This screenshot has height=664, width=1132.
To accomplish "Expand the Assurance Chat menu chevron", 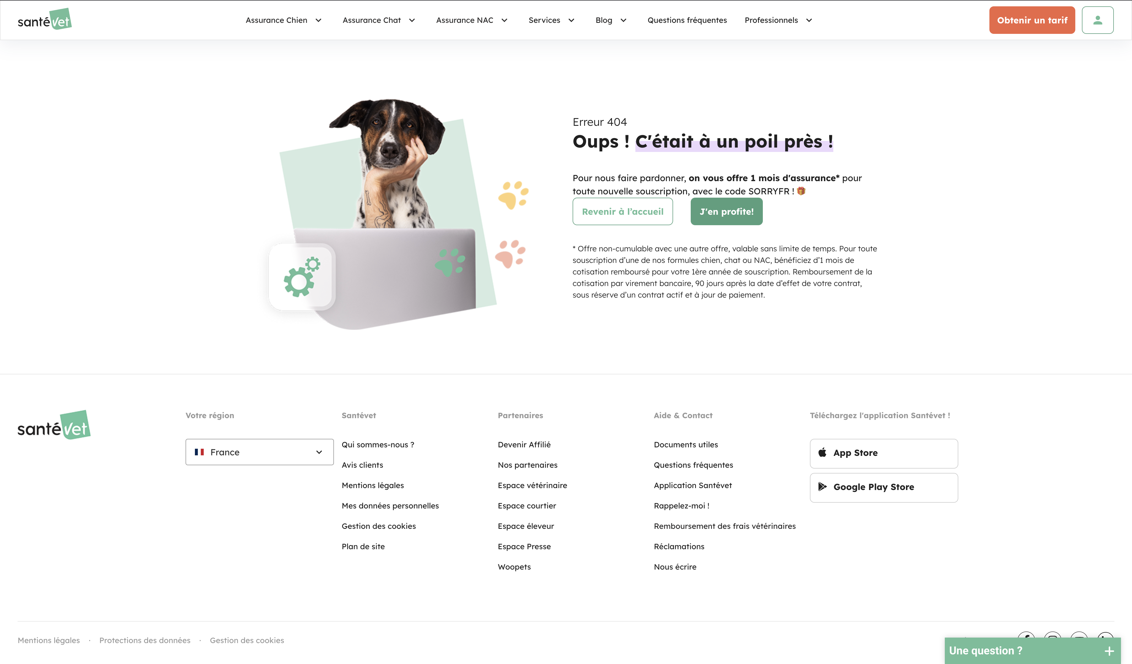I will coord(412,20).
